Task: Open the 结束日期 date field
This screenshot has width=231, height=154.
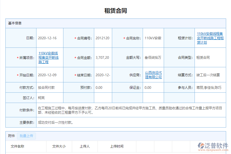Action: click(102, 75)
